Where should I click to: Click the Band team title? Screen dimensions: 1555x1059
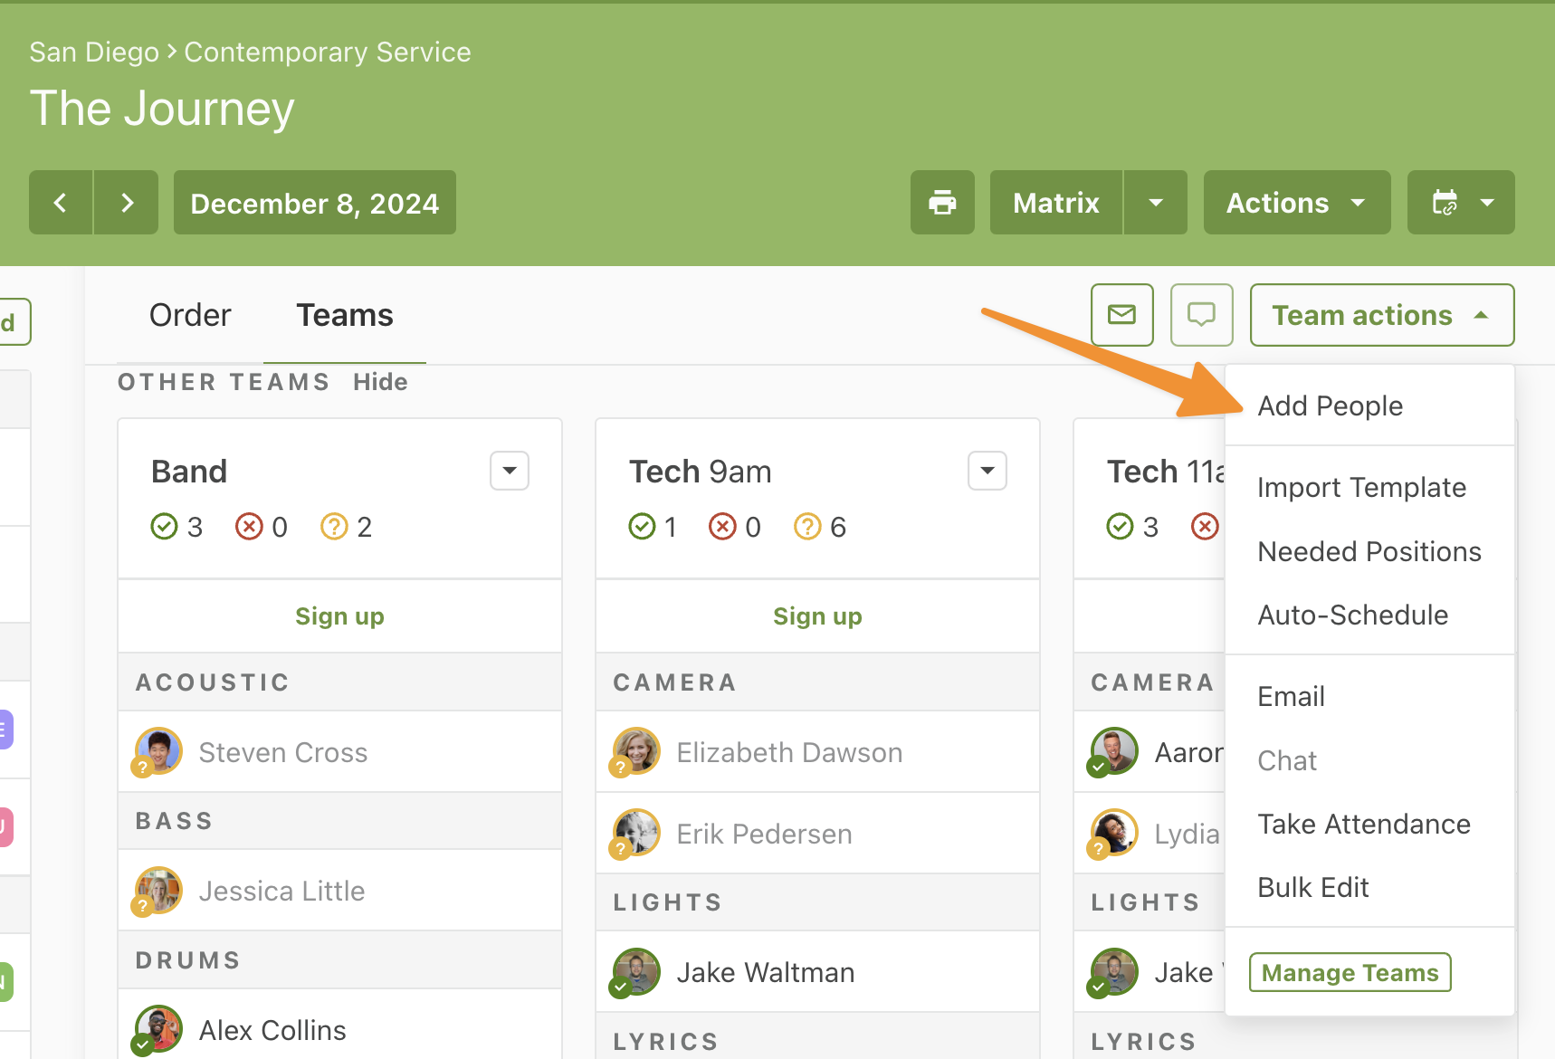pyautogui.click(x=189, y=472)
